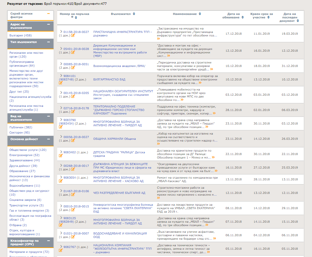Sort by 'Възложител' column arrows
312x257 pixels.
133,14
